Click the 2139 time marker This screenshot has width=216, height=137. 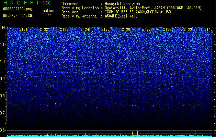pos(188,29)
